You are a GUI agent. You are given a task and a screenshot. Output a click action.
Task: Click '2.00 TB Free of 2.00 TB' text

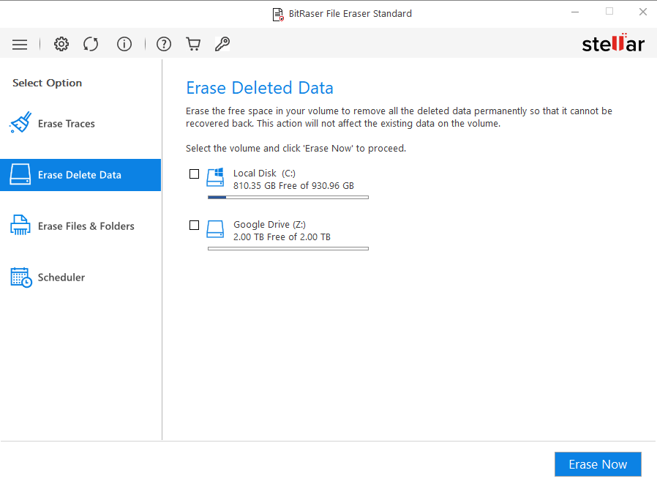point(282,237)
